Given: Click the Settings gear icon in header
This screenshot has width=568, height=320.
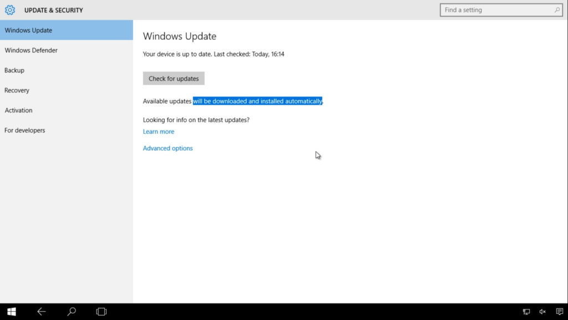Looking at the screenshot, I should point(10,10).
